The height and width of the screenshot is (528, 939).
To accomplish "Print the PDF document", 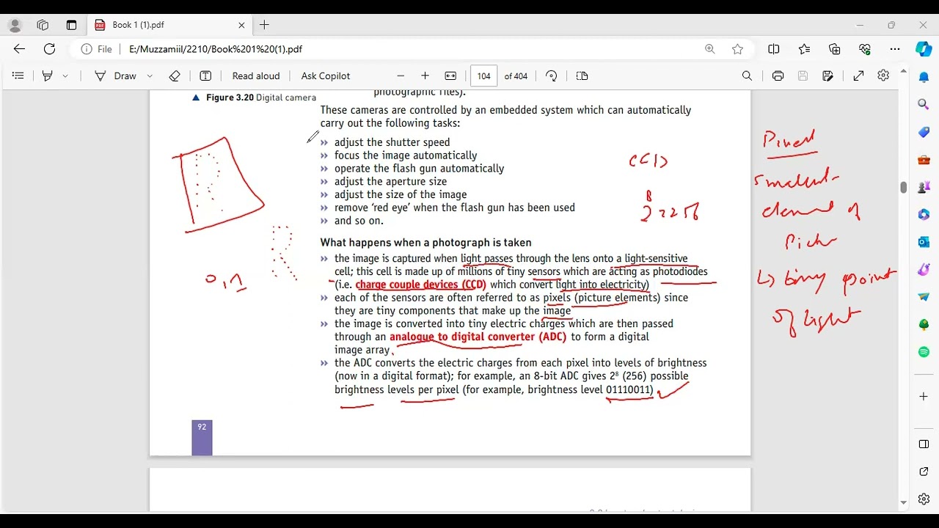I will pyautogui.click(x=778, y=76).
